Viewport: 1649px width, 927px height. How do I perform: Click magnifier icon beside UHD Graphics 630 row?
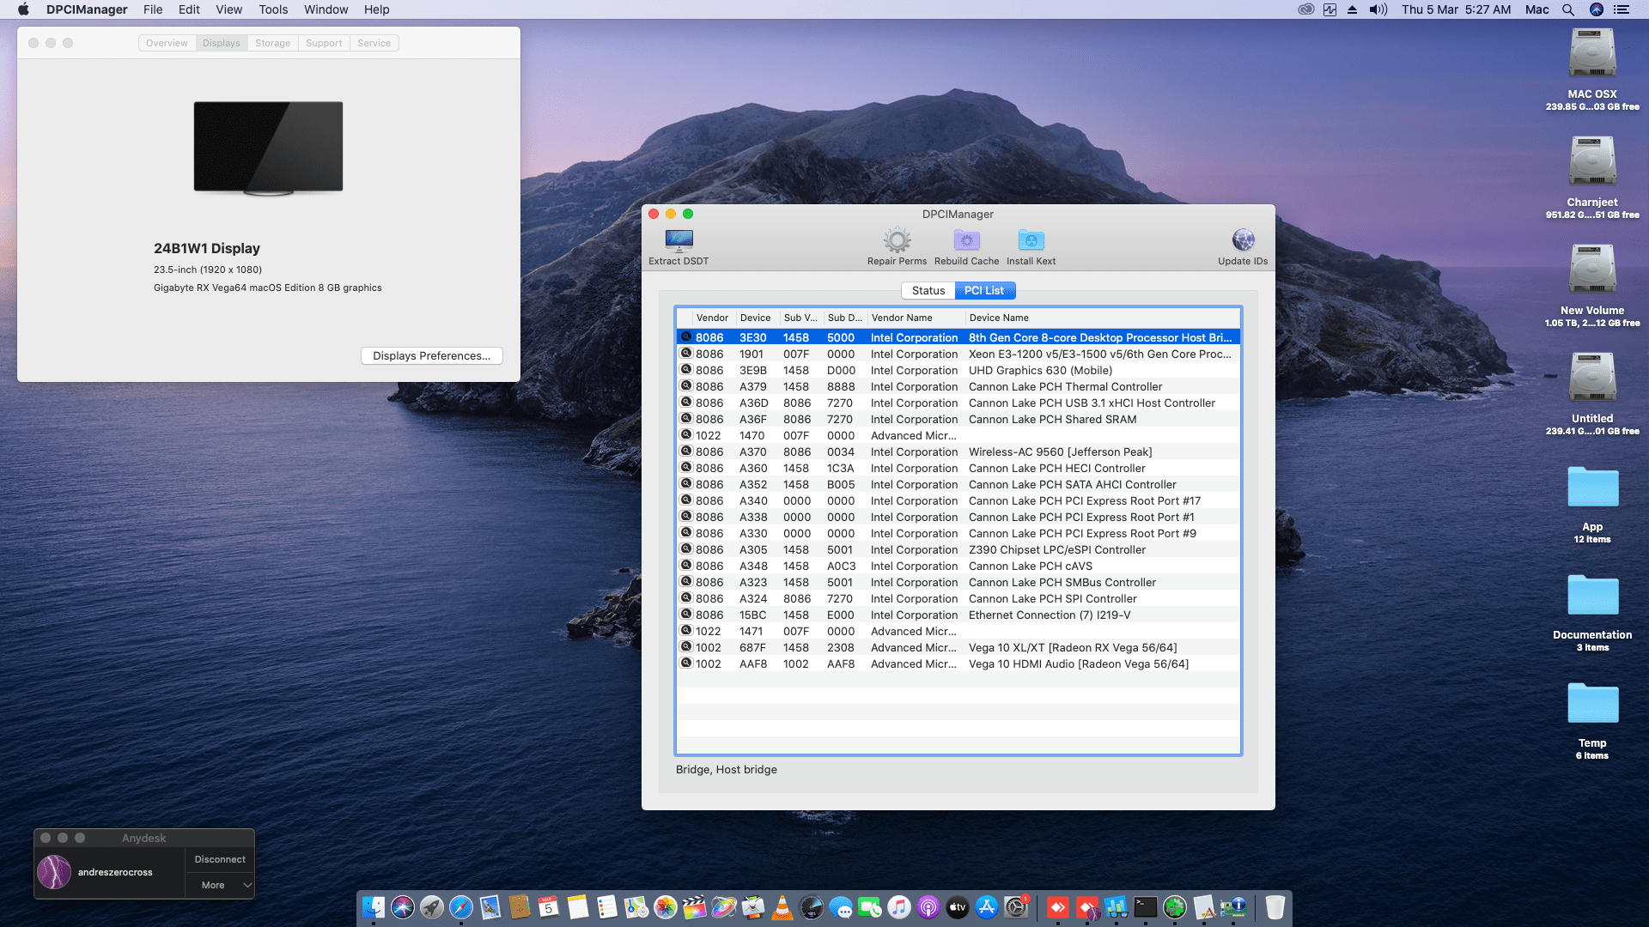coord(686,370)
